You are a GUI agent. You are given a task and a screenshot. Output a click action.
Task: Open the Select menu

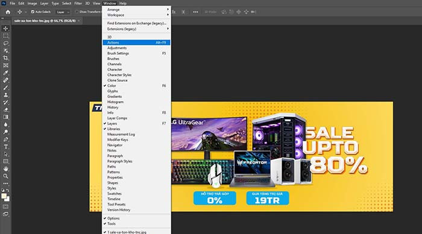pos(66,3)
